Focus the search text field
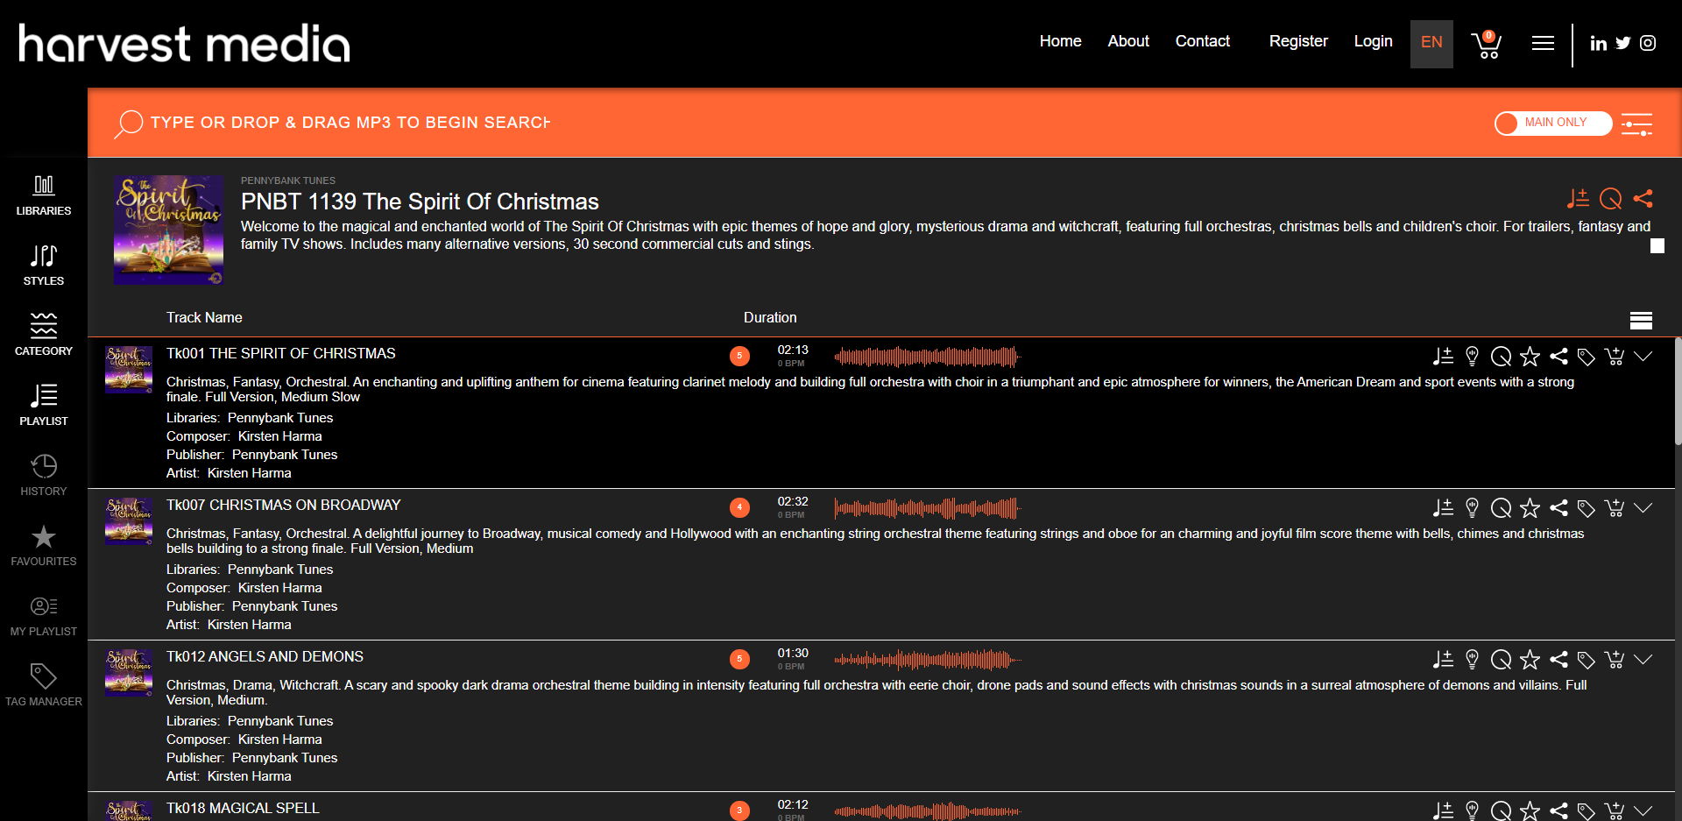The image size is (1682, 821). [x=350, y=123]
